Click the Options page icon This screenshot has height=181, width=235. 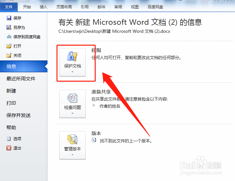coord(9,139)
